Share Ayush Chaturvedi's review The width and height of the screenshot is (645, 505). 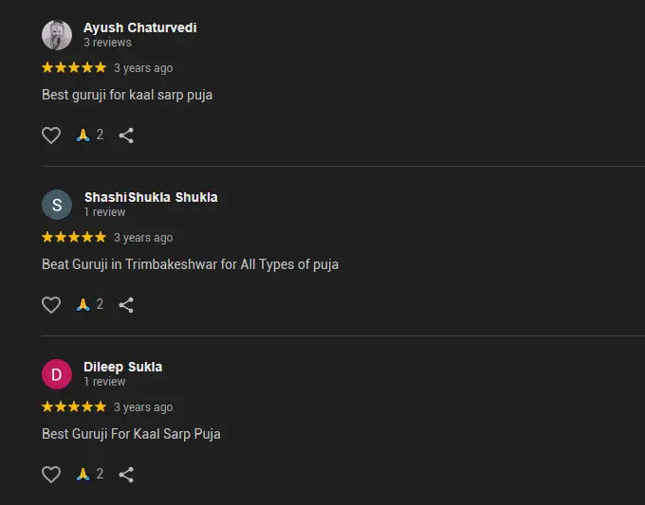click(x=126, y=135)
